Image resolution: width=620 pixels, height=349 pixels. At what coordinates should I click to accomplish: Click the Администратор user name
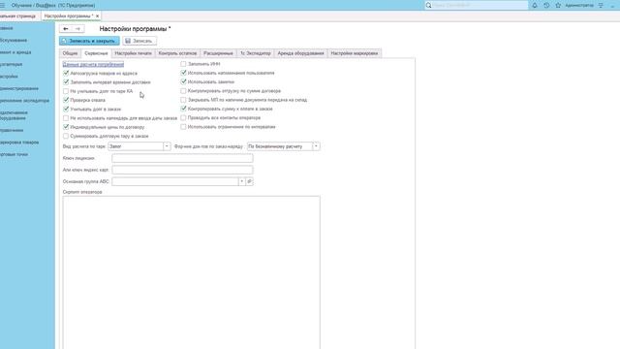point(579,6)
